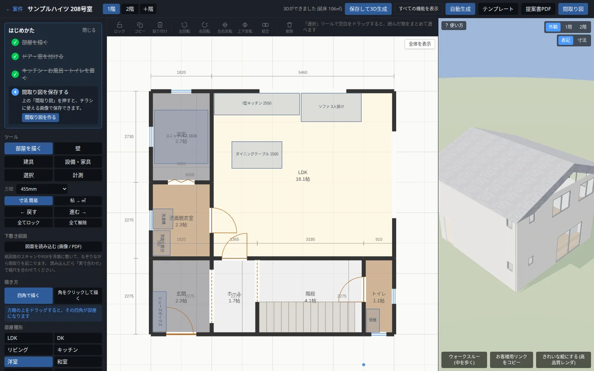Click the green check beside ドア・窓を付ける step
This screenshot has width=594, height=371.
[15, 56]
